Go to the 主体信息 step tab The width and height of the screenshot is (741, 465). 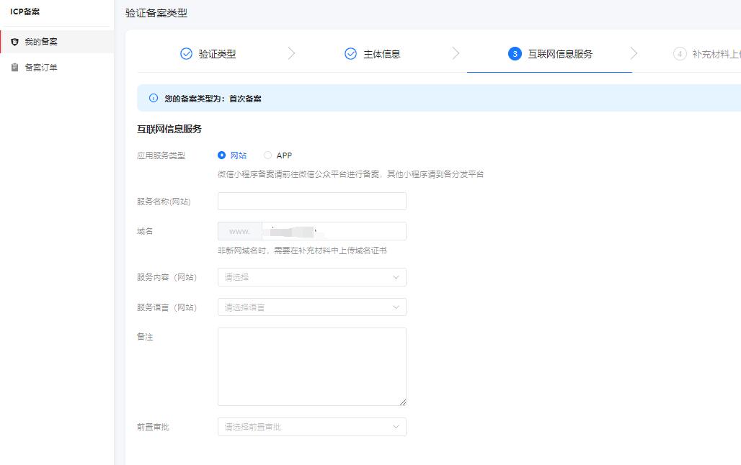tap(373, 54)
